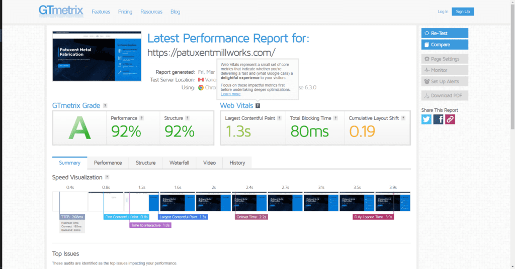Click the Compare button

point(445,45)
